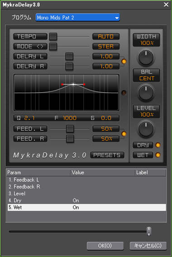Screen dimensions: 172x257
Task: Click the Q 2.1 value
Action: pyautogui.click(x=29, y=118)
